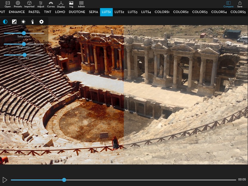Select the contrast half-circle adjustment icon
The width and height of the screenshot is (248, 186).
(5, 22)
